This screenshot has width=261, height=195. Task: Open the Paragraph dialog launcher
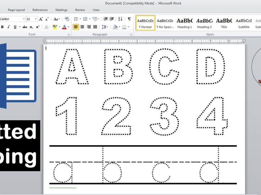click(x=131, y=35)
